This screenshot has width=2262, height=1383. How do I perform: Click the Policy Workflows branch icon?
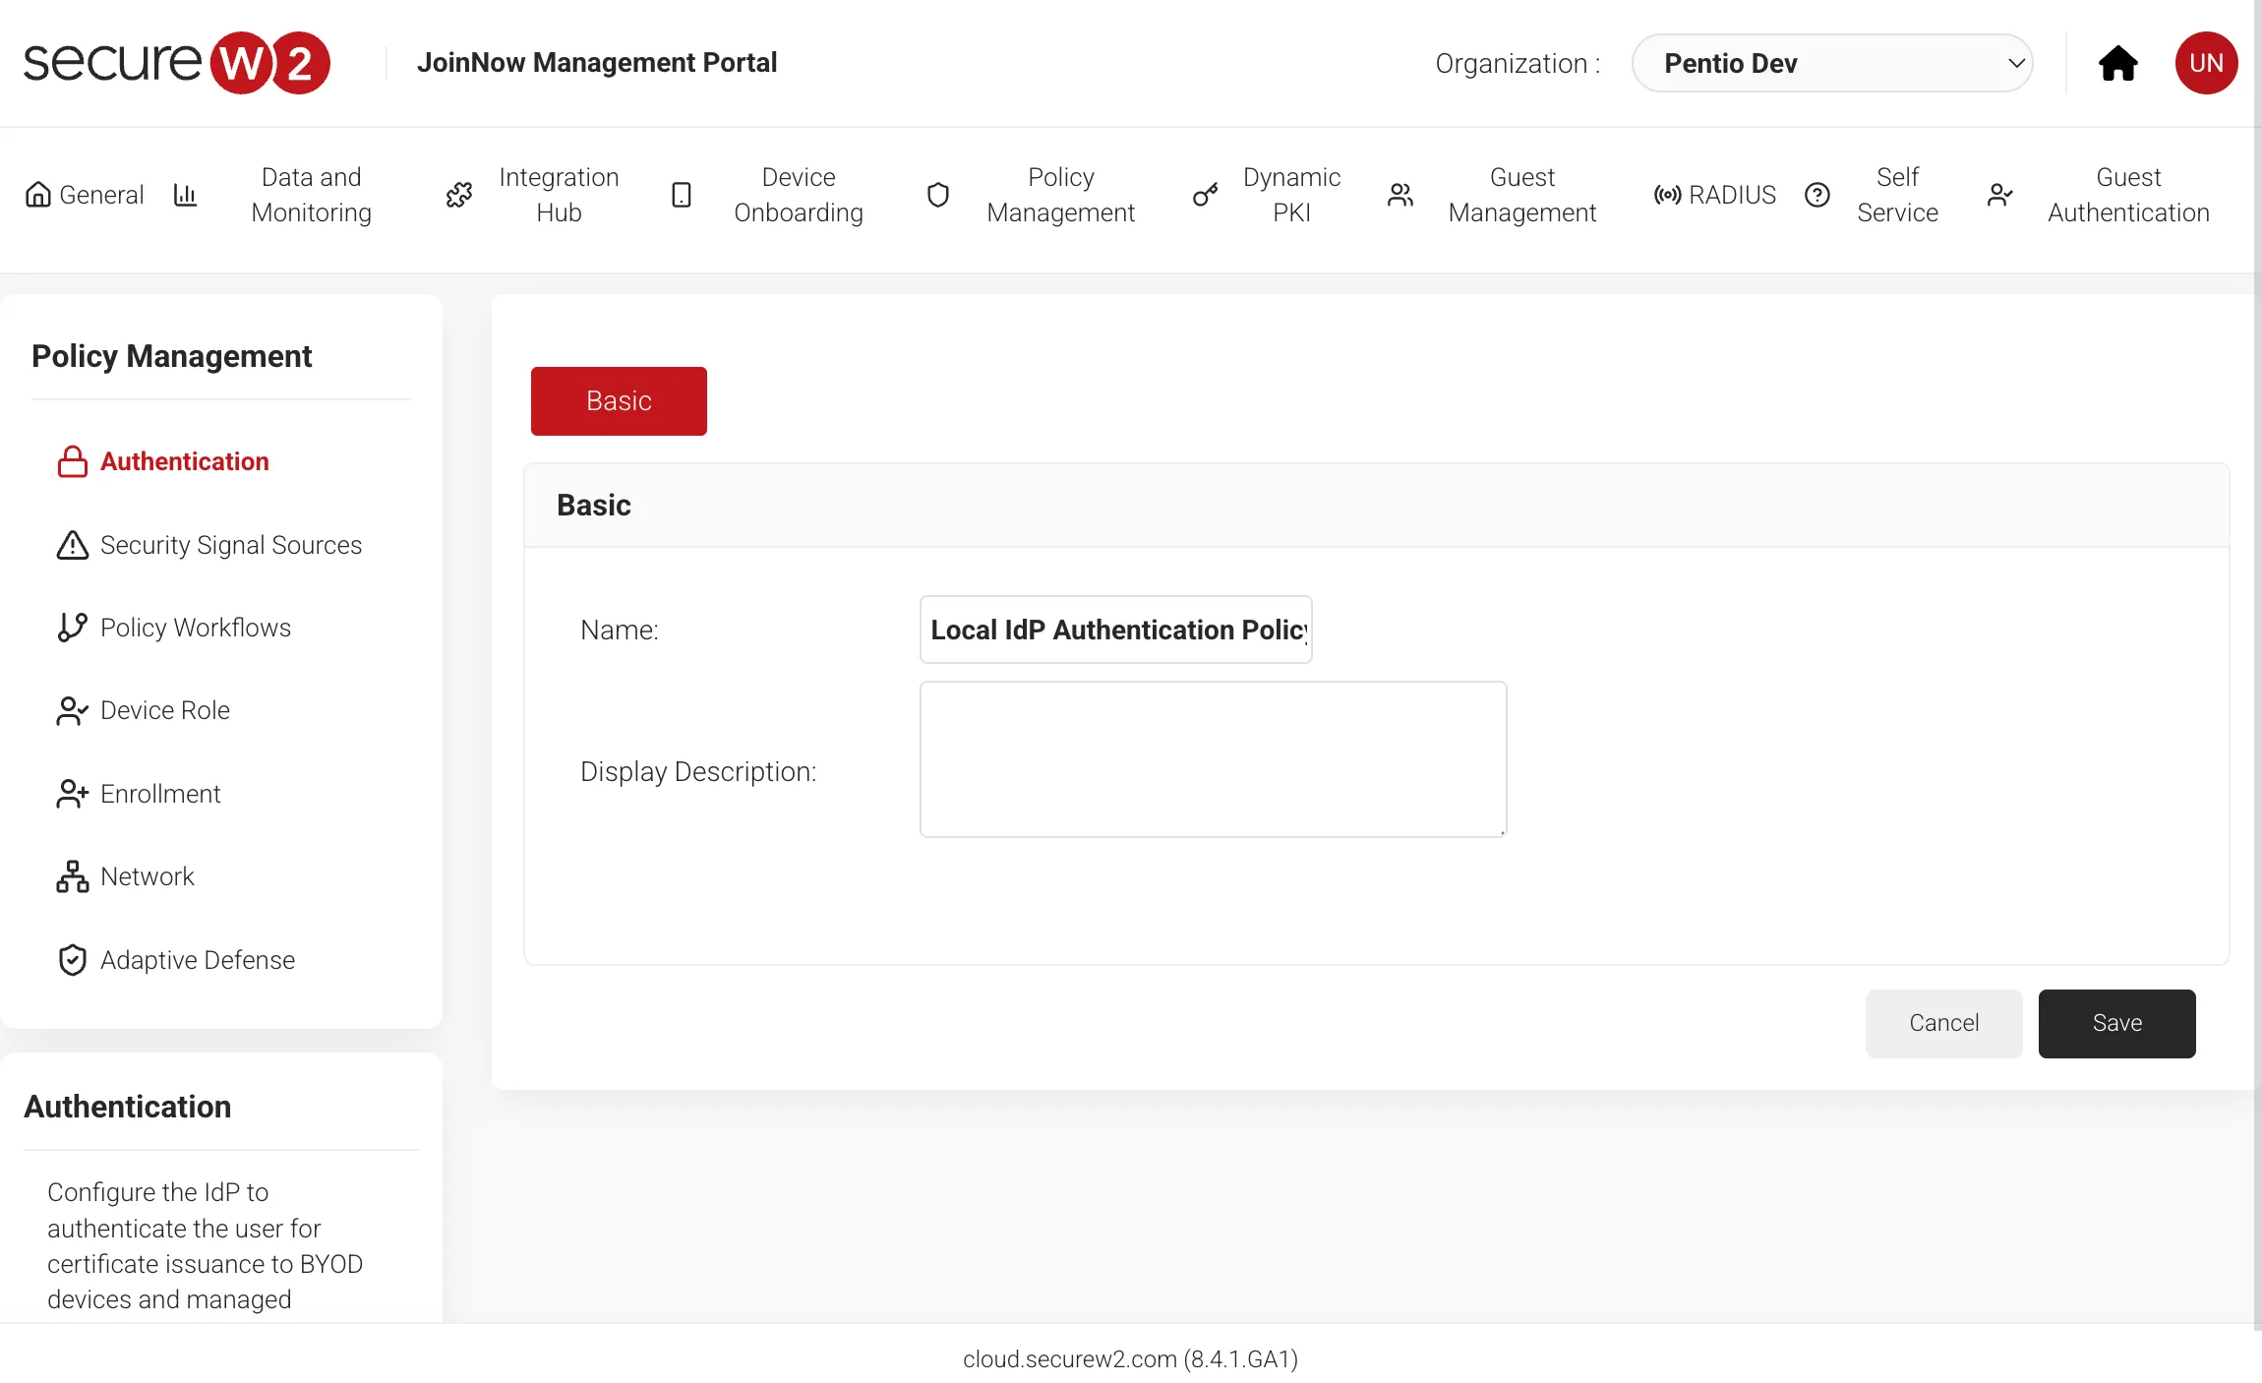point(73,628)
